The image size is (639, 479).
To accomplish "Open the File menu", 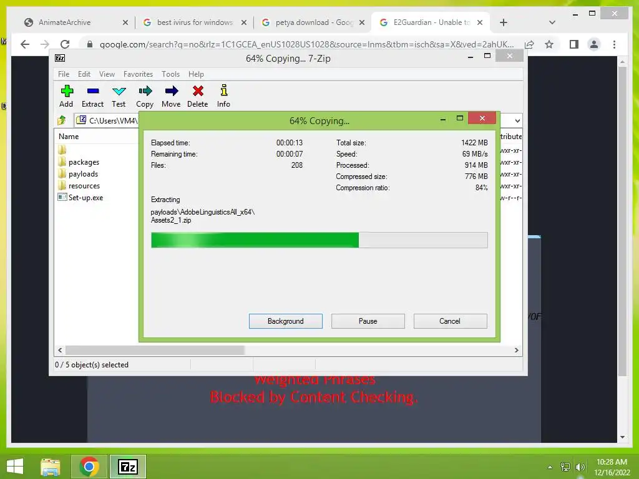I will tap(64, 74).
